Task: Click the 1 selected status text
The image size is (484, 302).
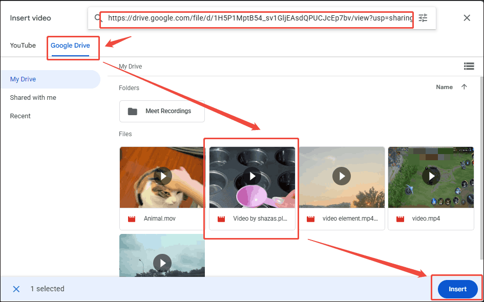Action: point(47,289)
